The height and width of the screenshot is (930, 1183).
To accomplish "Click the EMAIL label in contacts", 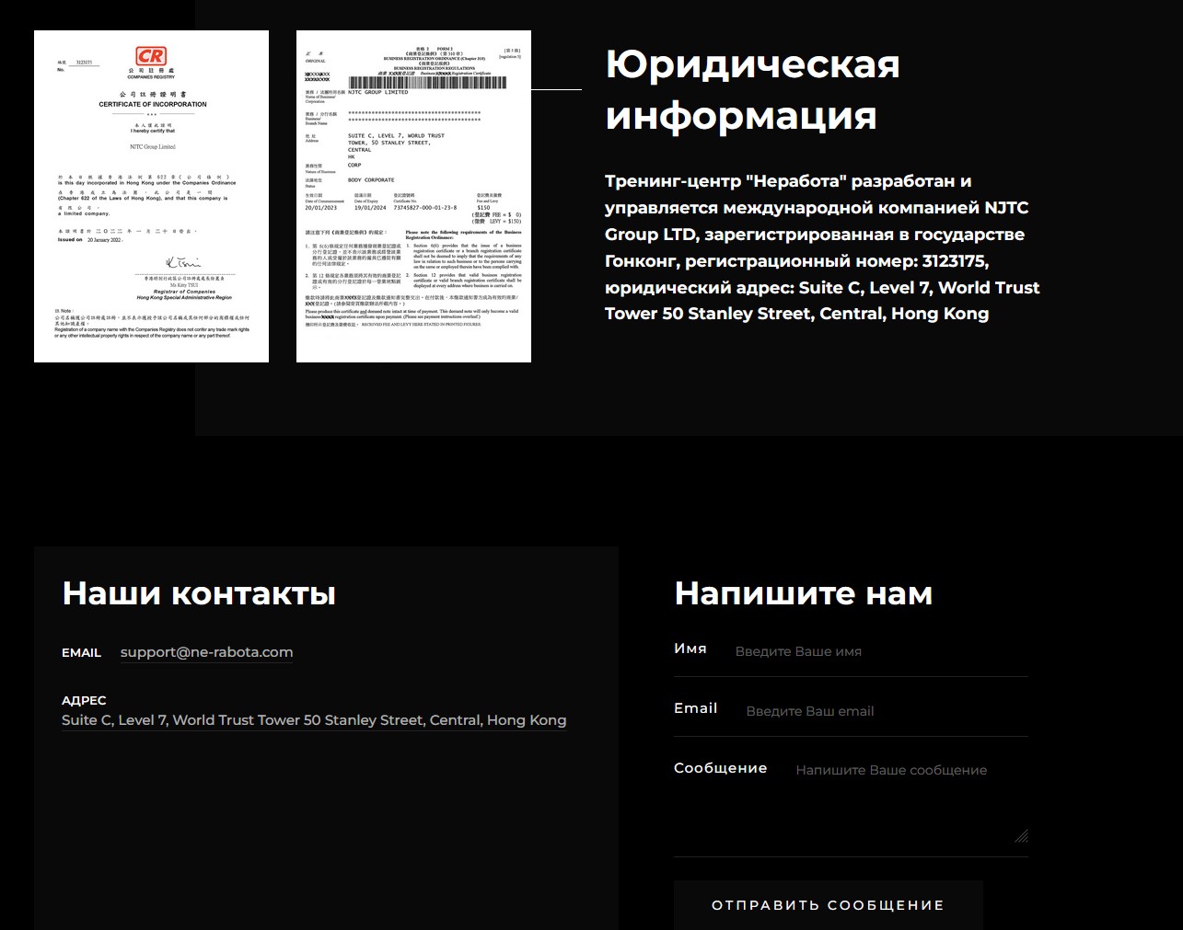I will tap(81, 652).
